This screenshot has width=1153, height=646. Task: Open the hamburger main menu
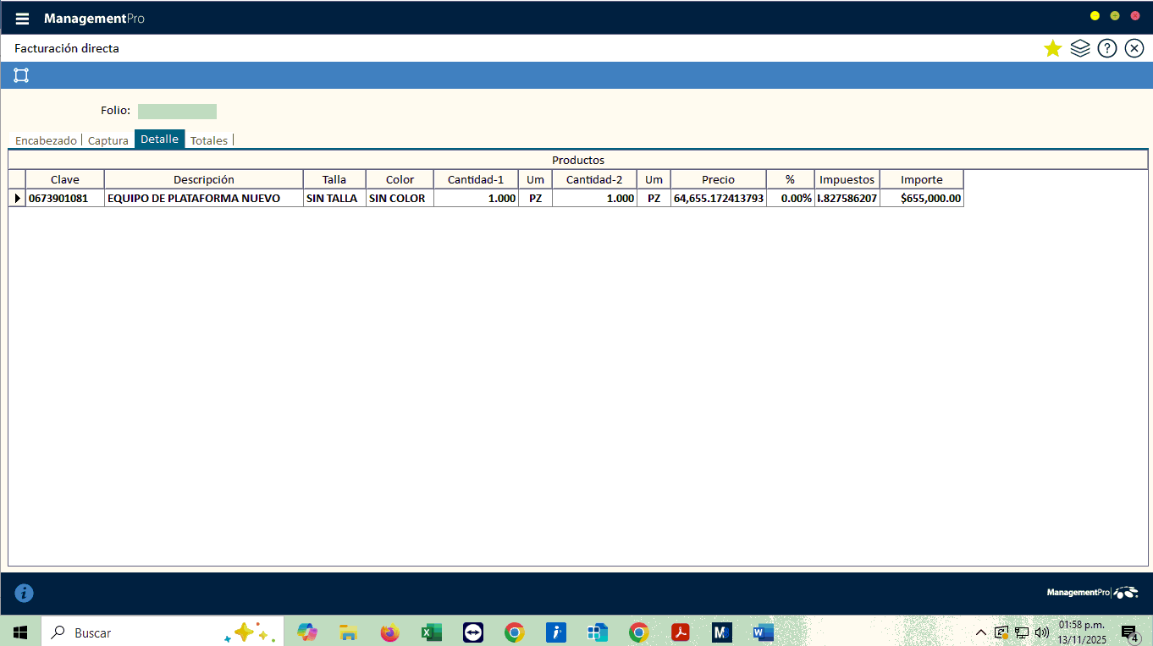point(23,19)
